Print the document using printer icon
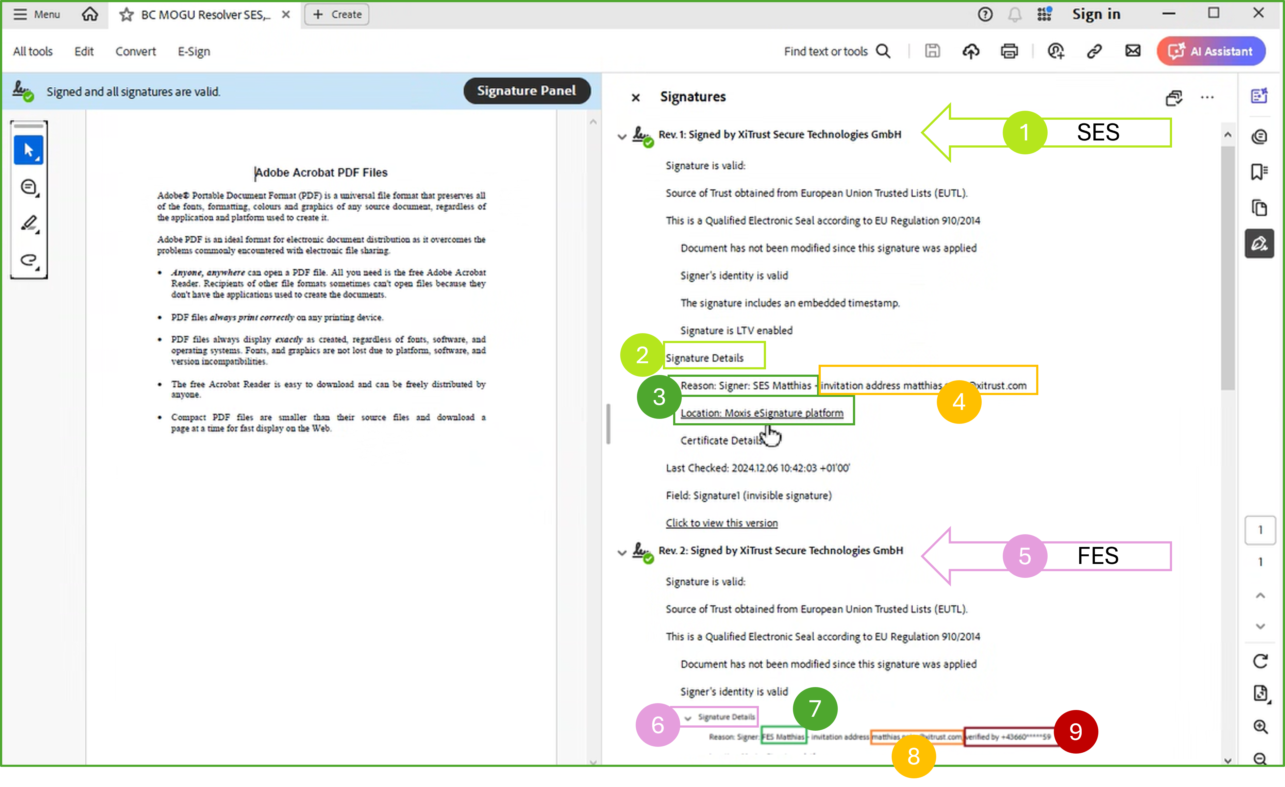Screen dimensions: 1285x787 click(x=1009, y=51)
